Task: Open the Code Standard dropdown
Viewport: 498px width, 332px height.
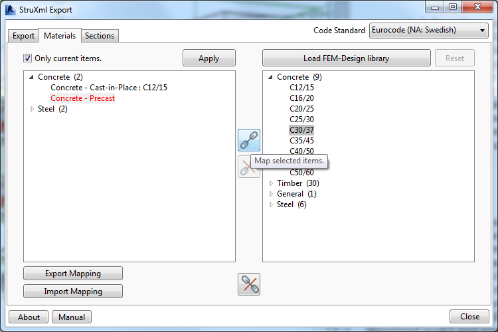Action: tap(429, 31)
